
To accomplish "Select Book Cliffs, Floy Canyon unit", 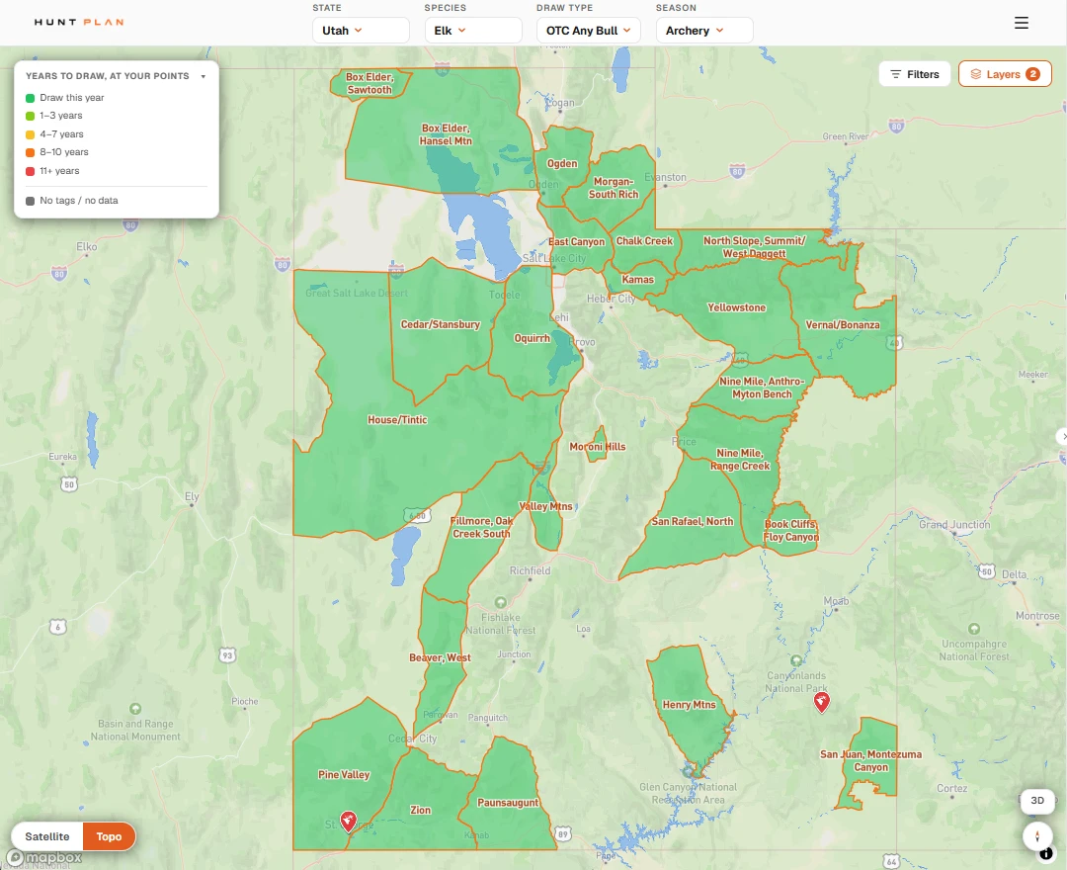I will pos(790,530).
